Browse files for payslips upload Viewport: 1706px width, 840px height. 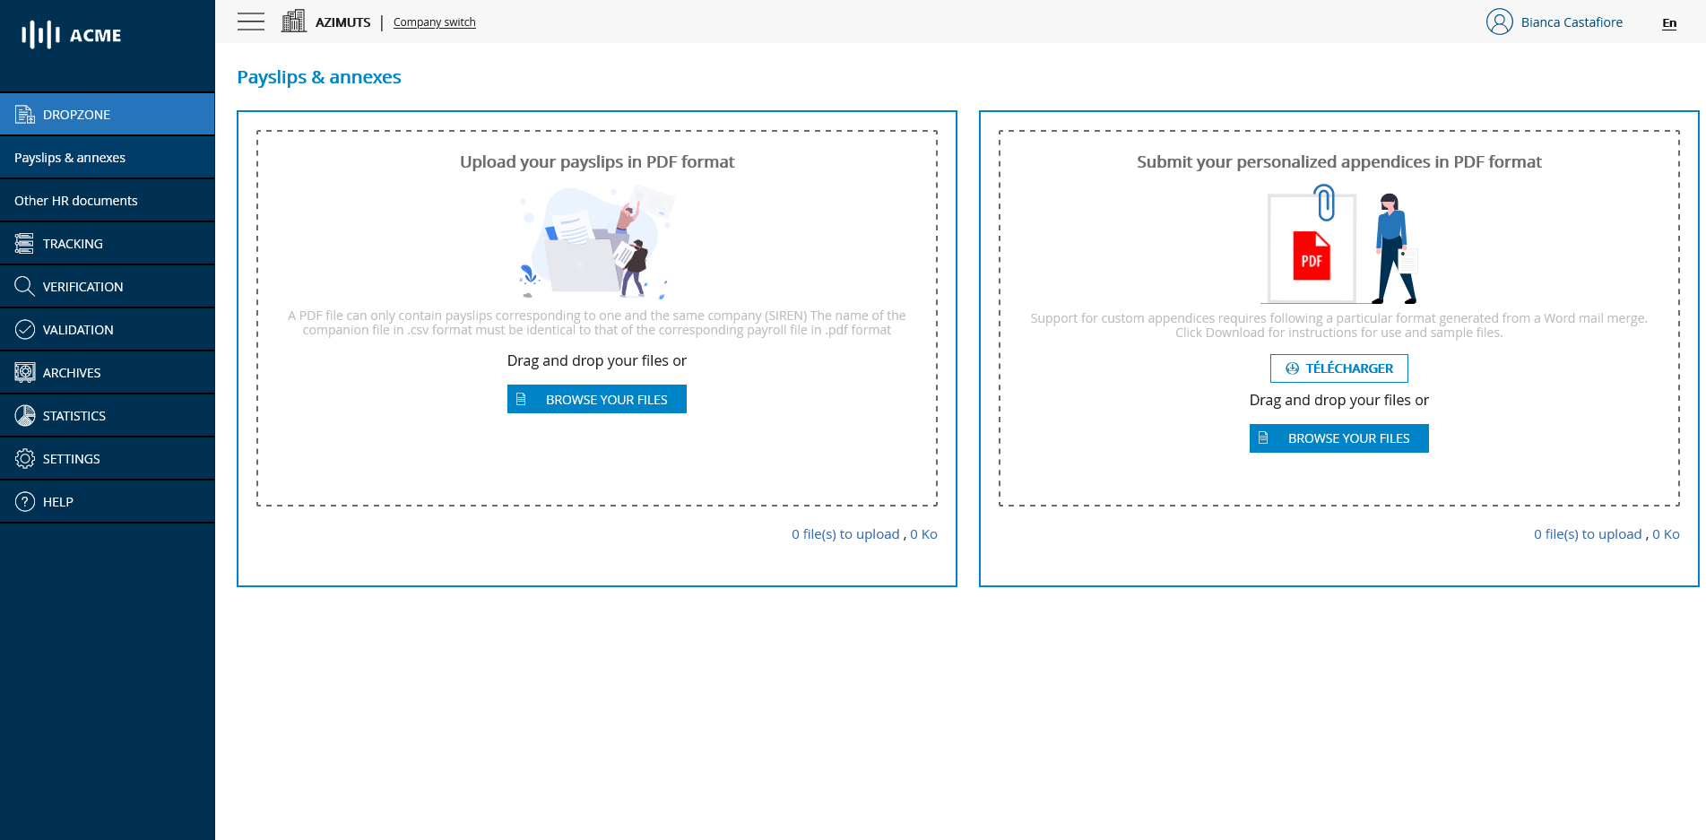(x=596, y=399)
